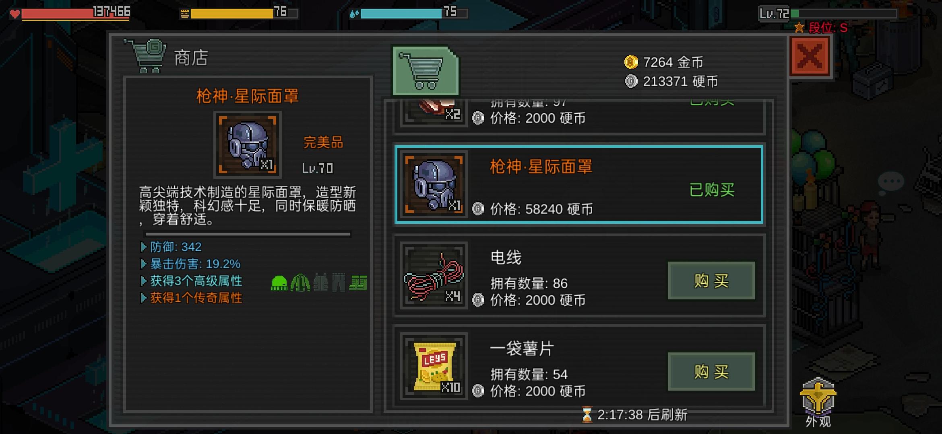Tap the gold coin 金币 icon

click(x=631, y=62)
